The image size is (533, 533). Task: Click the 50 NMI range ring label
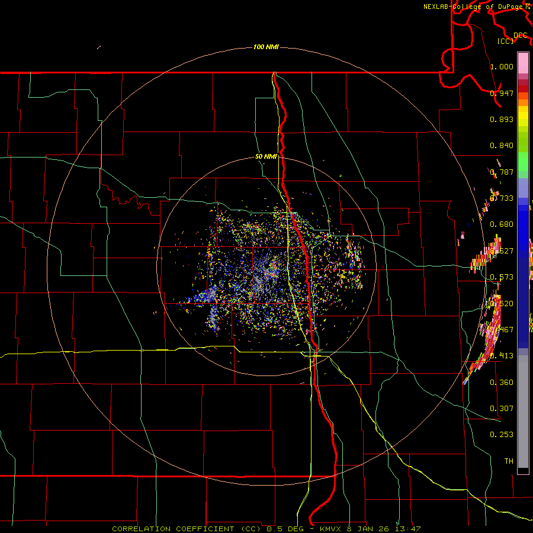tap(266, 156)
